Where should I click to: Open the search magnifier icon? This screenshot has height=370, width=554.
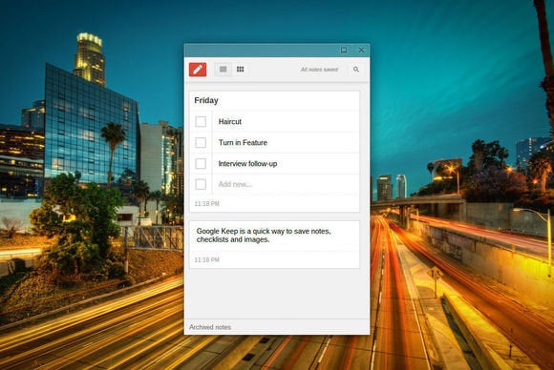pos(356,69)
